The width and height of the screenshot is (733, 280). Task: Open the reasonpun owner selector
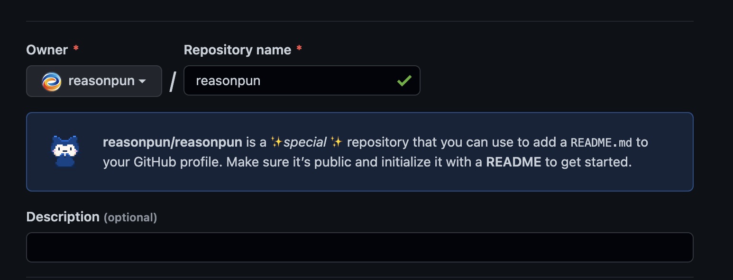pos(94,81)
